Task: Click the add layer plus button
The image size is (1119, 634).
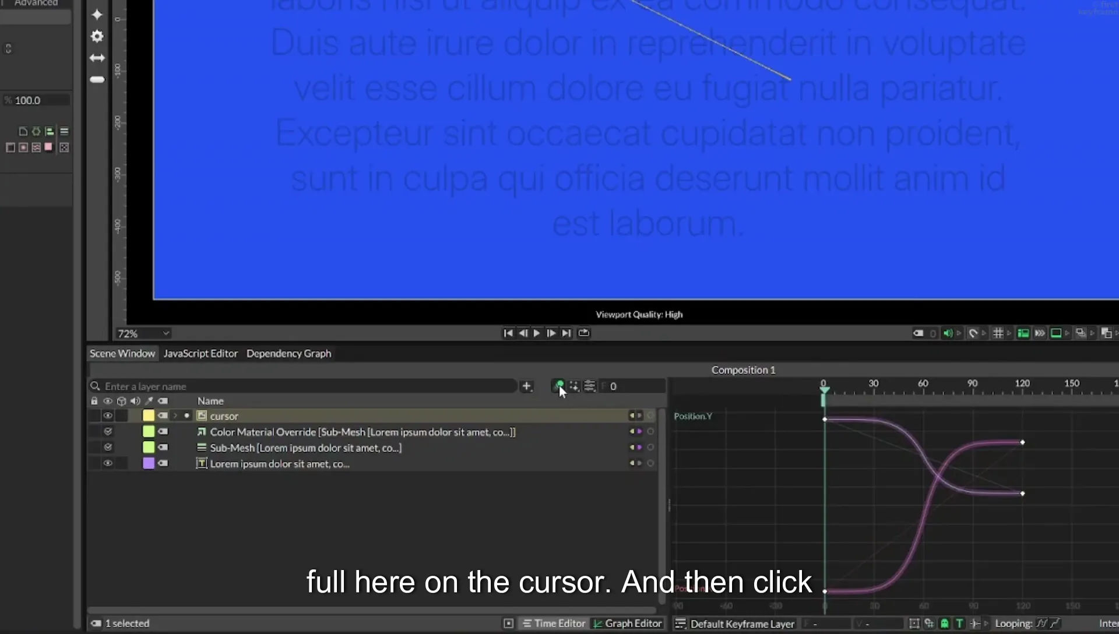Action: tap(526, 386)
